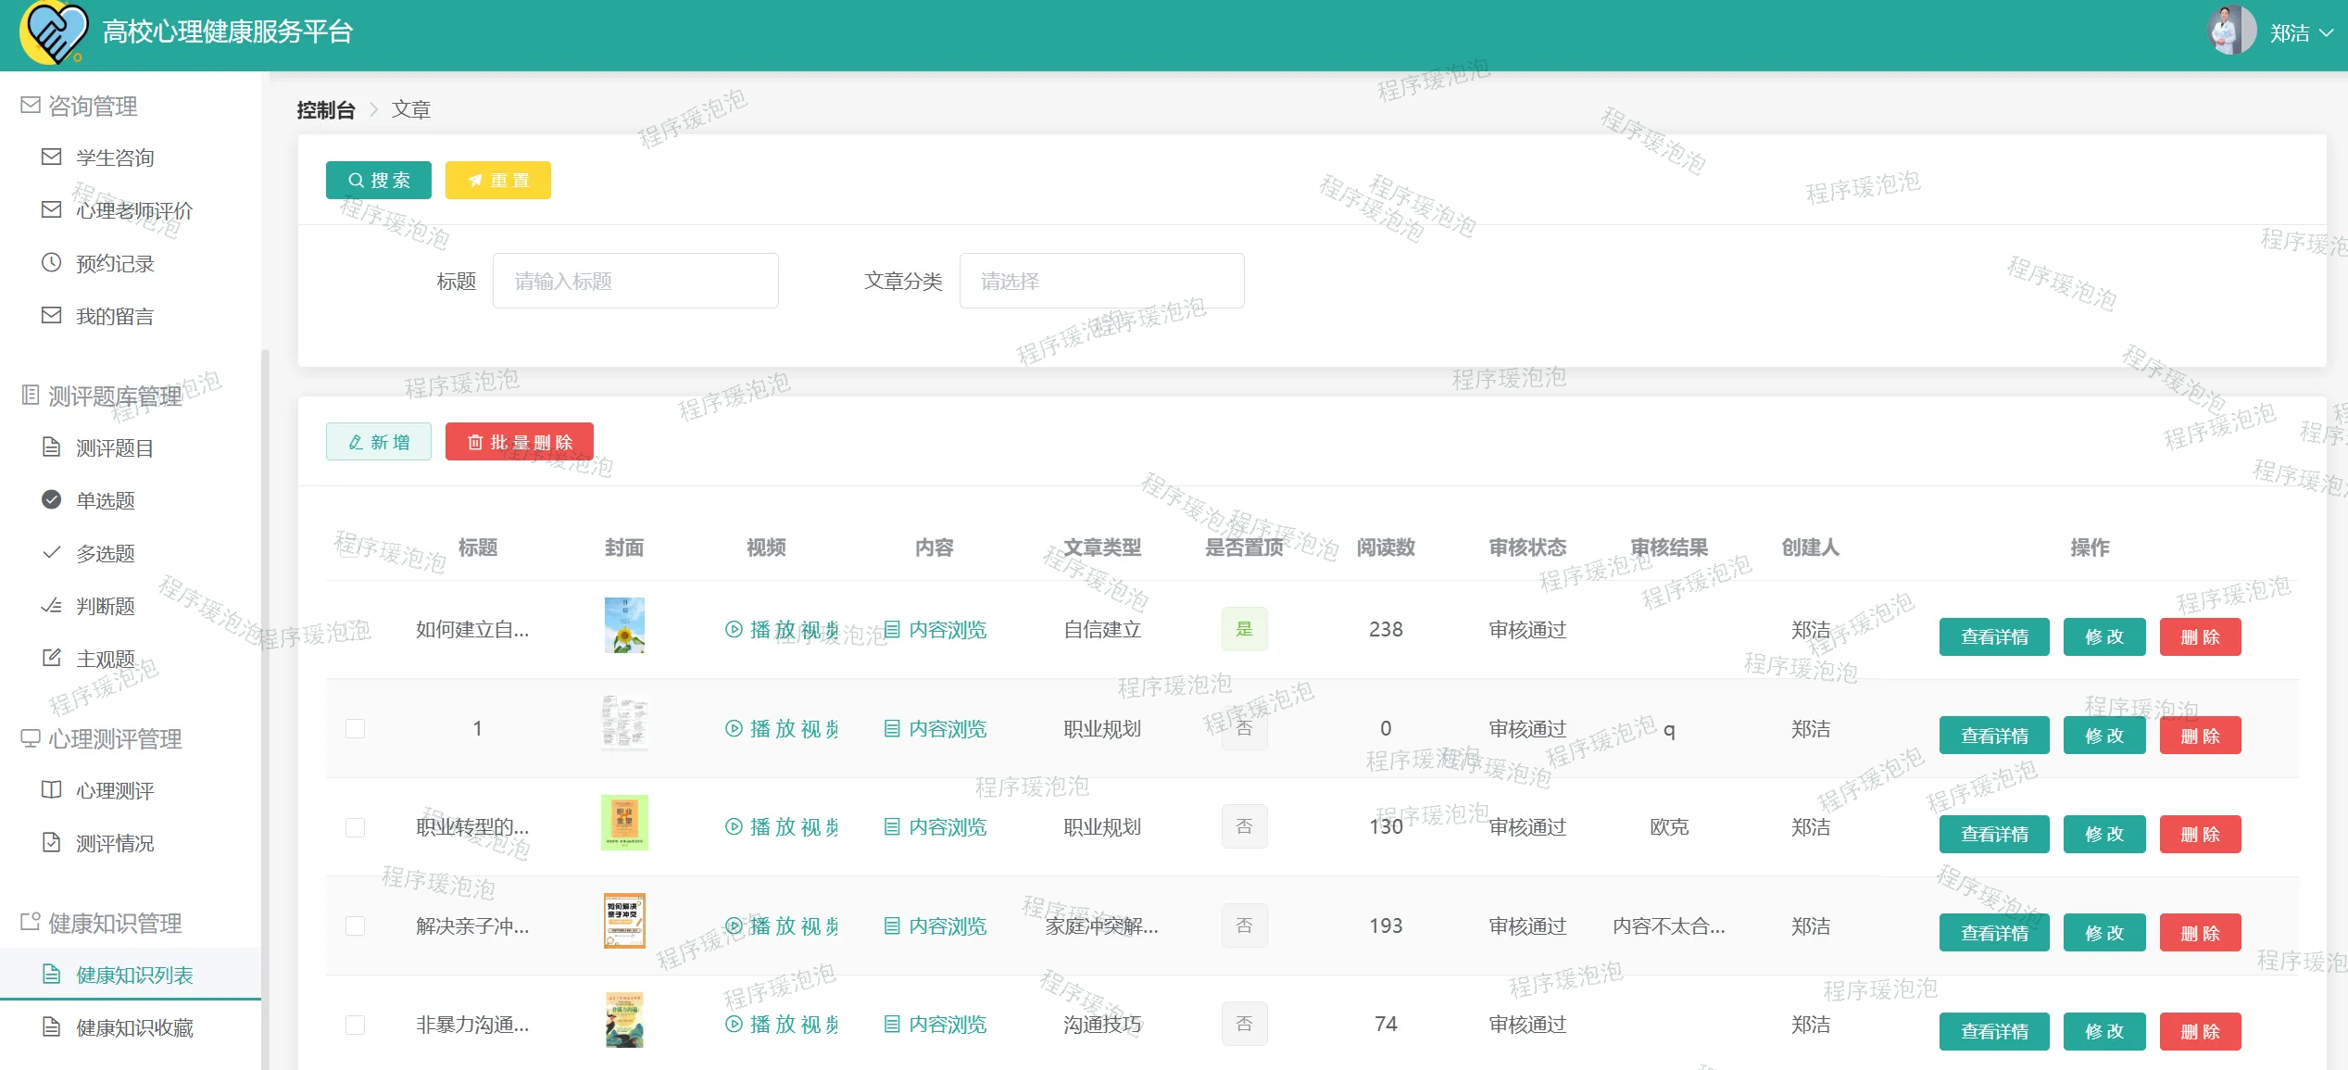This screenshot has width=2348, height=1070.
Task: Click 内容浏览 document icon in 沟通技巧 row
Action: point(892,1025)
